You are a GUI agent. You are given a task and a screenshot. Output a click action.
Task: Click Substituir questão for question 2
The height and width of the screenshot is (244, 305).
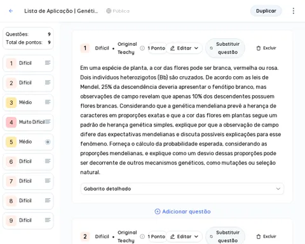(x=225, y=236)
